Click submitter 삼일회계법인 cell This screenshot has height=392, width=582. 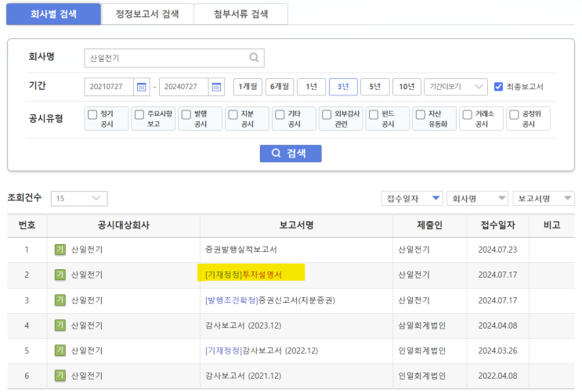click(421, 325)
